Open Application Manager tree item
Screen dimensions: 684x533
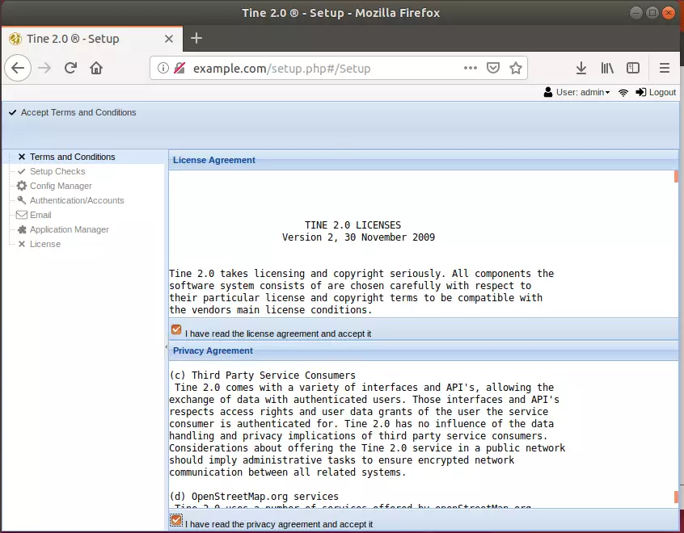point(70,229)
